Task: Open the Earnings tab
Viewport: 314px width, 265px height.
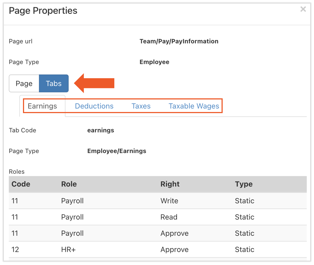Action: [x=42, y=106]
